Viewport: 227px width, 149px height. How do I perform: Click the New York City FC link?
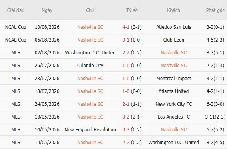coord(174,104)
